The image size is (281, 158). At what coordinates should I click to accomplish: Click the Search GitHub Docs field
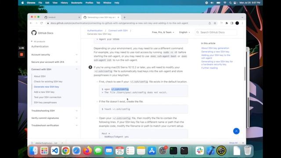pos(216,32)
